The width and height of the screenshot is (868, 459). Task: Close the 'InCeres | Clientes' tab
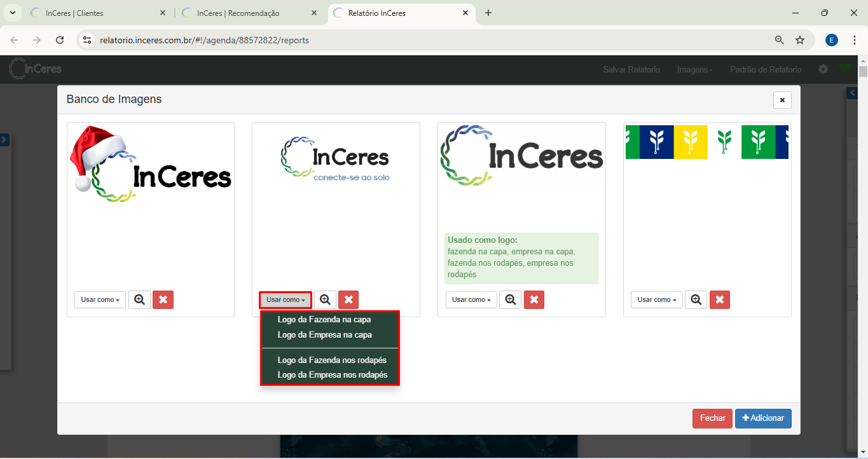coord(163,13)
